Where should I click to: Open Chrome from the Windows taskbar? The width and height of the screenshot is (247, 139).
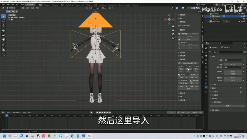point(50,136)
